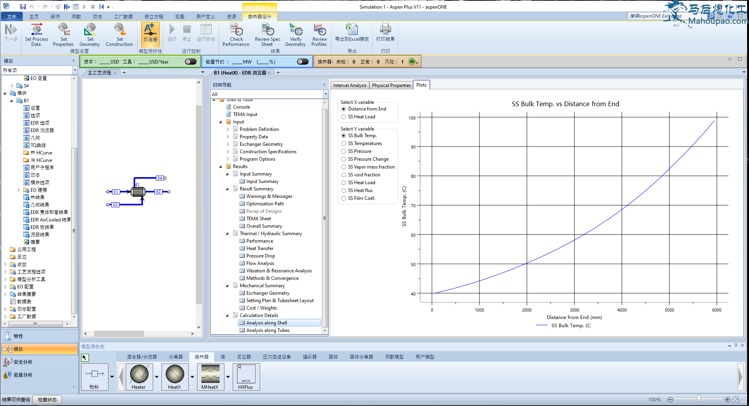Image resolution: width=749 pixels, height=406 pixels.
Task: Switch to 能量分析 energy analysis
Action: pyautogui.click(x=39, y=375)
